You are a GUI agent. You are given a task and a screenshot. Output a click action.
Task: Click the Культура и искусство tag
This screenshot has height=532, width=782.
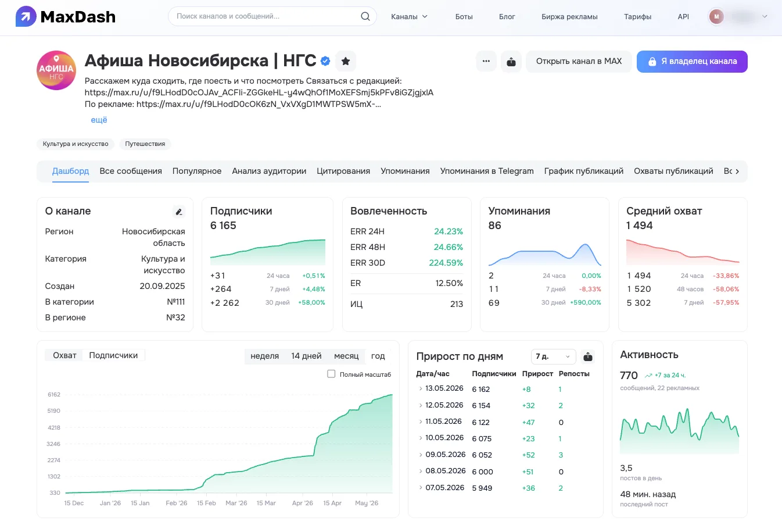[x=76, y=144]
